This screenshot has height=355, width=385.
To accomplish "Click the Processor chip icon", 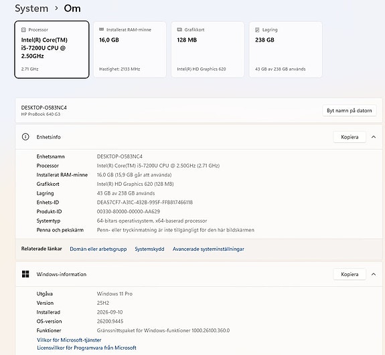I will [23, 29].
